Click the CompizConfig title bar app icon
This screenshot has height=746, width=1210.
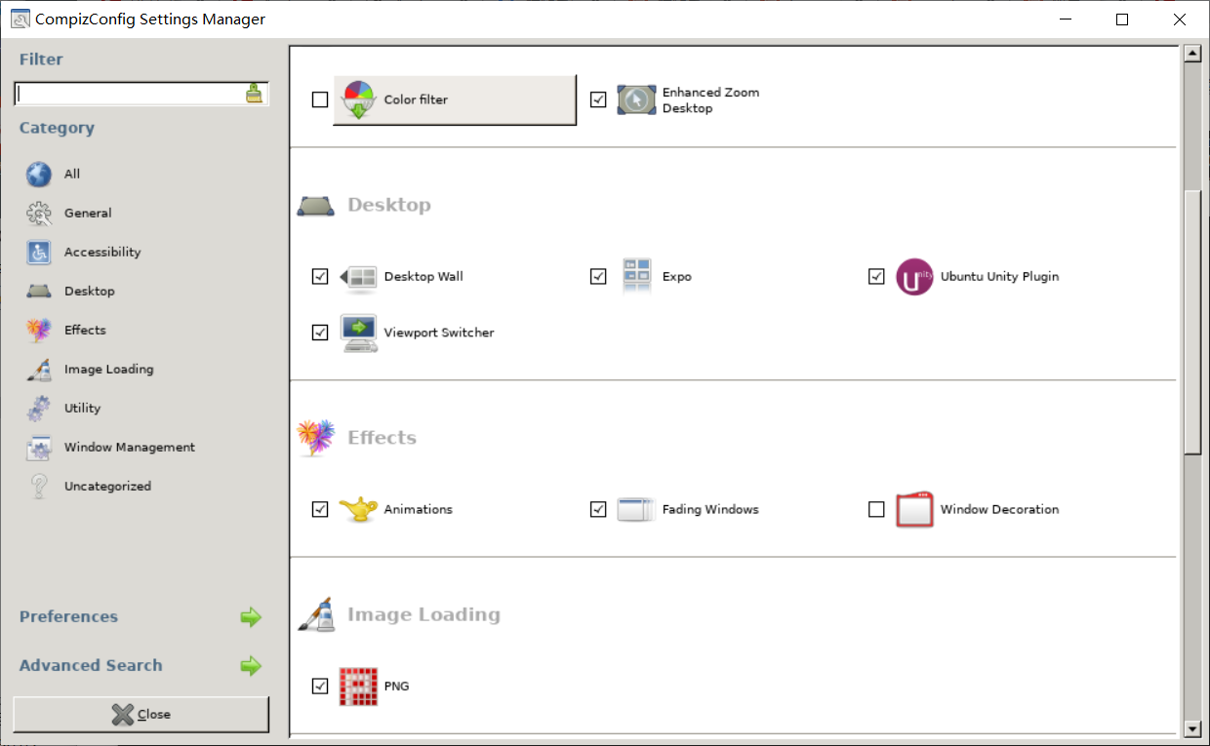click(x=20, y=20)
